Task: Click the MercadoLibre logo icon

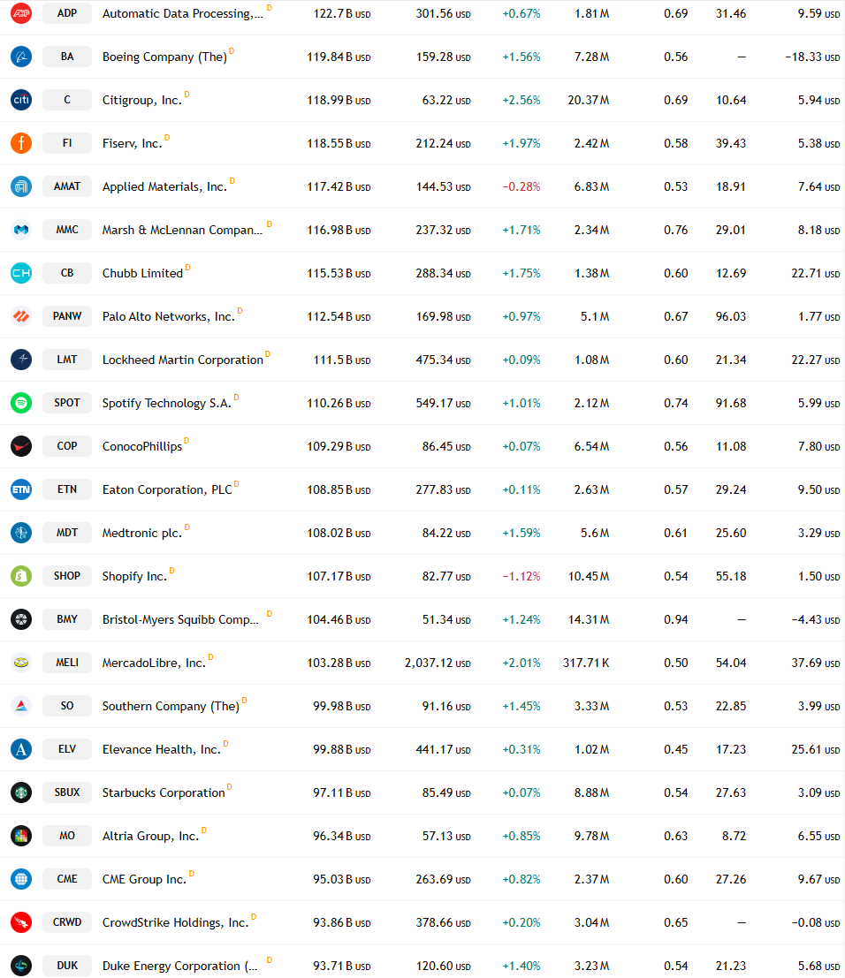Action: point(21,663)
